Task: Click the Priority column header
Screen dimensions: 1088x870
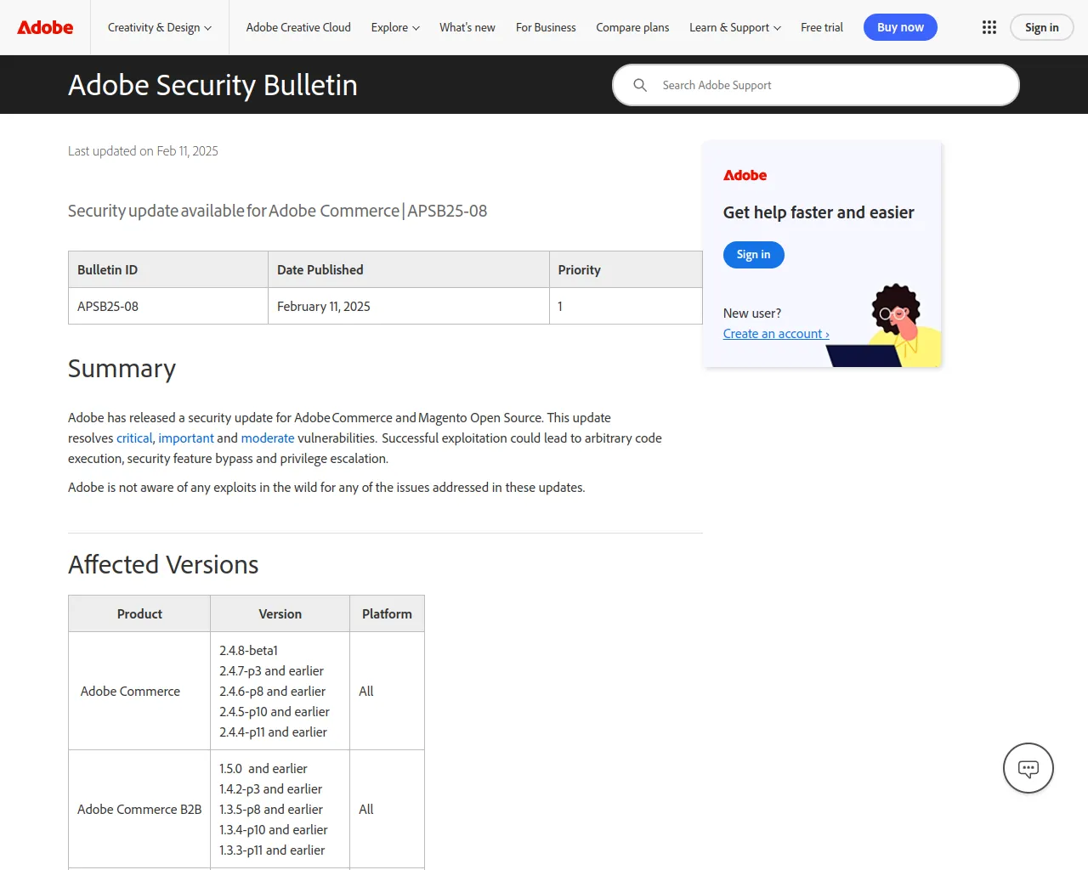Action: [x=626, y=269]
